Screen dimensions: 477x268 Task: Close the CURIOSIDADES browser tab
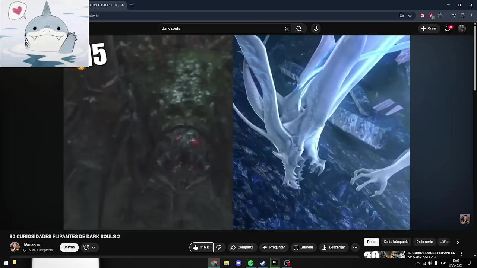click(x=123, y=5)
